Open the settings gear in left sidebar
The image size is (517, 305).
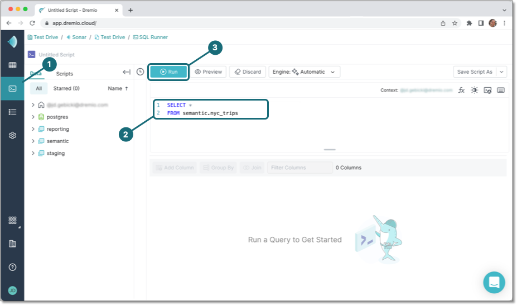coord(12,135)
